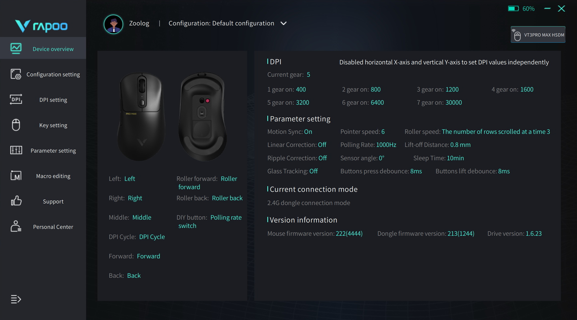Open Configuration setting via its gear icon
Image resolution: width=577 pixels, height=320 pixels.
tap(16, 74)
